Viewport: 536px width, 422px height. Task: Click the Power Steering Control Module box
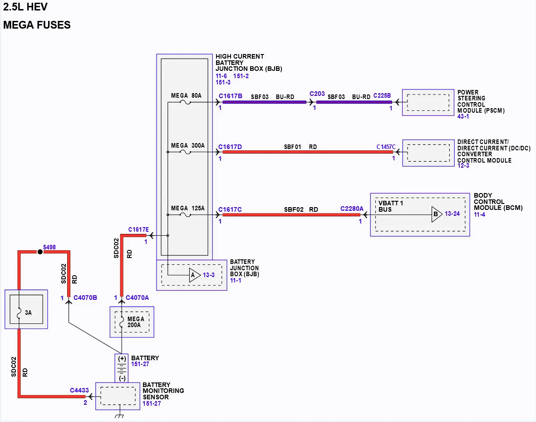coord(428,102)
